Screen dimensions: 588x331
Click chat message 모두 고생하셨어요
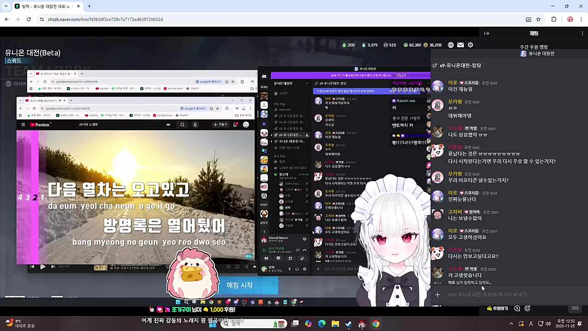click(x=467, y=237)
